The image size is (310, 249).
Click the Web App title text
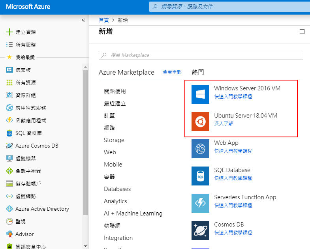[226, 143]
